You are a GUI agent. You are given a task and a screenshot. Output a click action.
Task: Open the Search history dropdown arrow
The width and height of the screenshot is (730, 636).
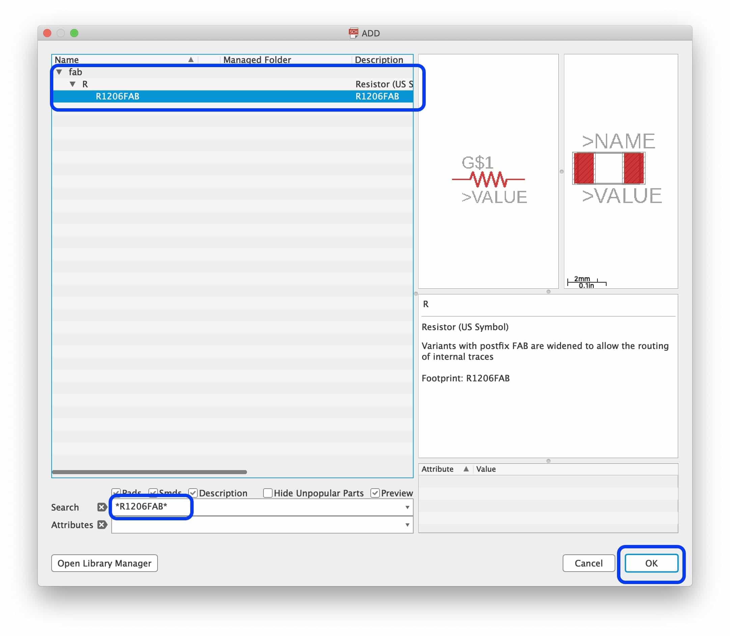(407, 508)
